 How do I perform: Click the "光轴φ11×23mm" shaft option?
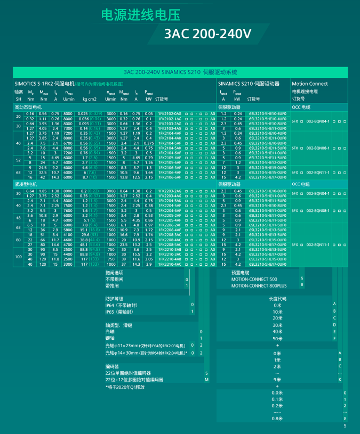(x=145, y=346)
